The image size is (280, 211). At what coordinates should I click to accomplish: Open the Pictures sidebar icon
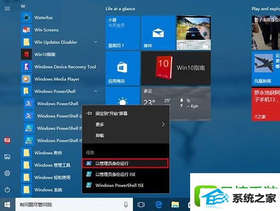point(7,157)
